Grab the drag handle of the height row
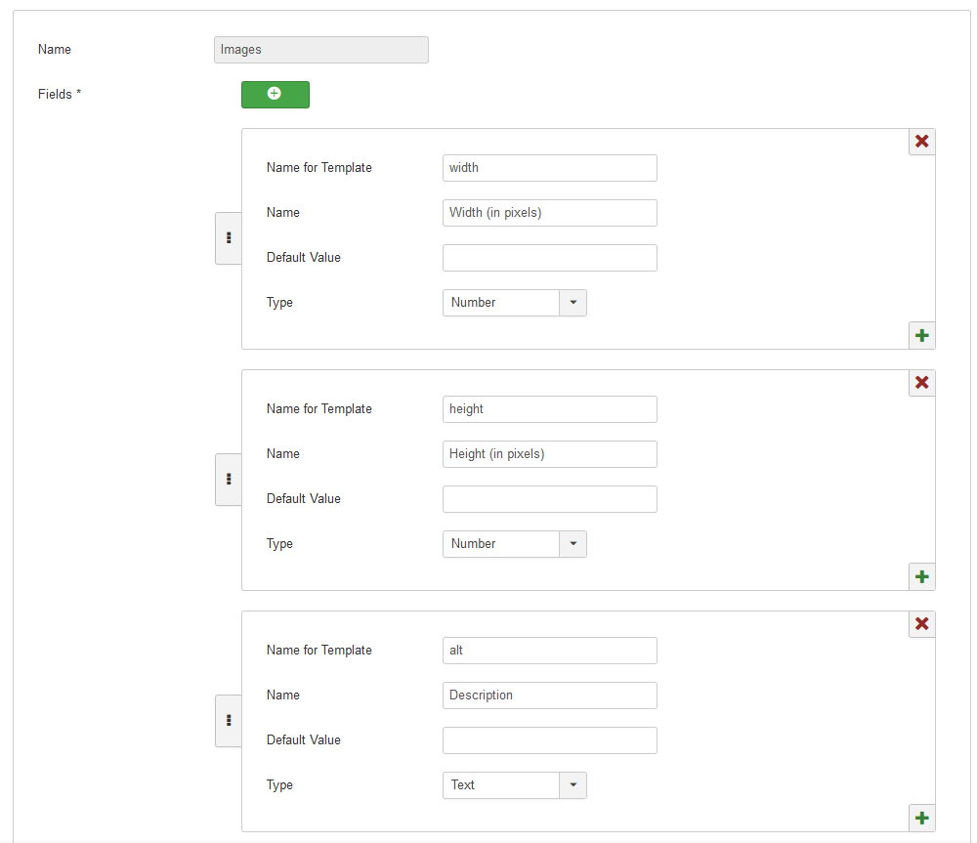 click(x=229, y=479)
